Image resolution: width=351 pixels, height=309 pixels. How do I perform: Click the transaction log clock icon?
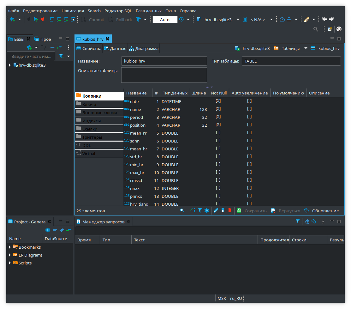181,20
